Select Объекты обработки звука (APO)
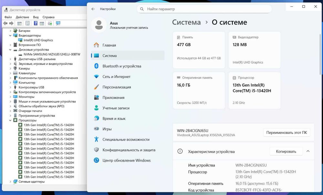 click(x=41, y=106)
